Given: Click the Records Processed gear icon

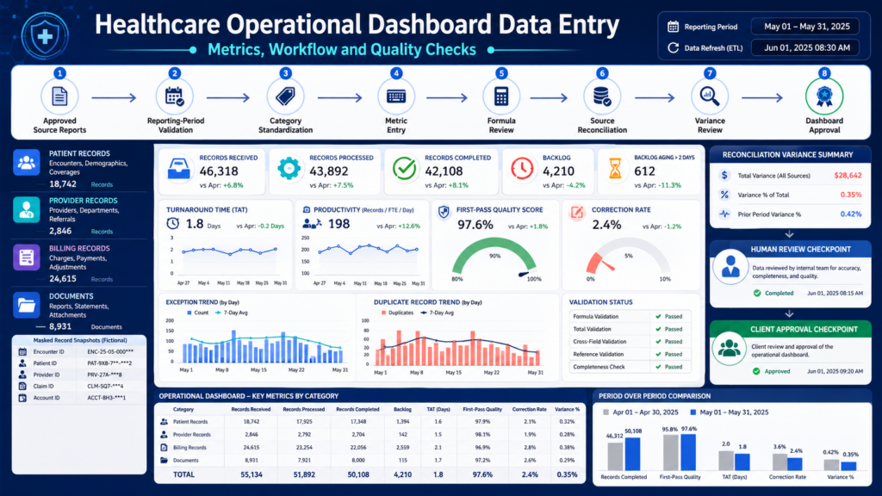Looking at the screenshot, I should point(289,168).
